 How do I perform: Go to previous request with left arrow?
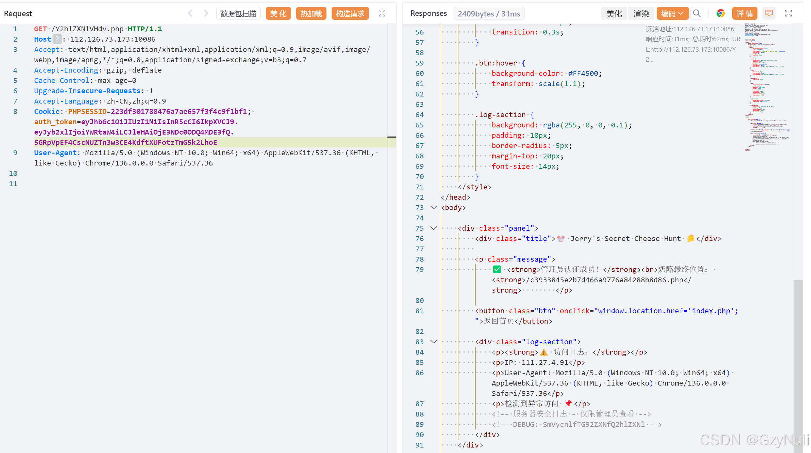[190, 13]
